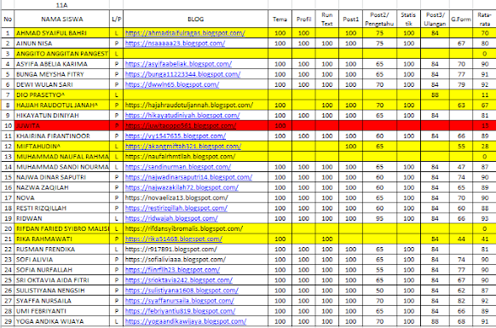
Task: Select cell MIFTAHUDIN^
Action: [x=62, y=147]
